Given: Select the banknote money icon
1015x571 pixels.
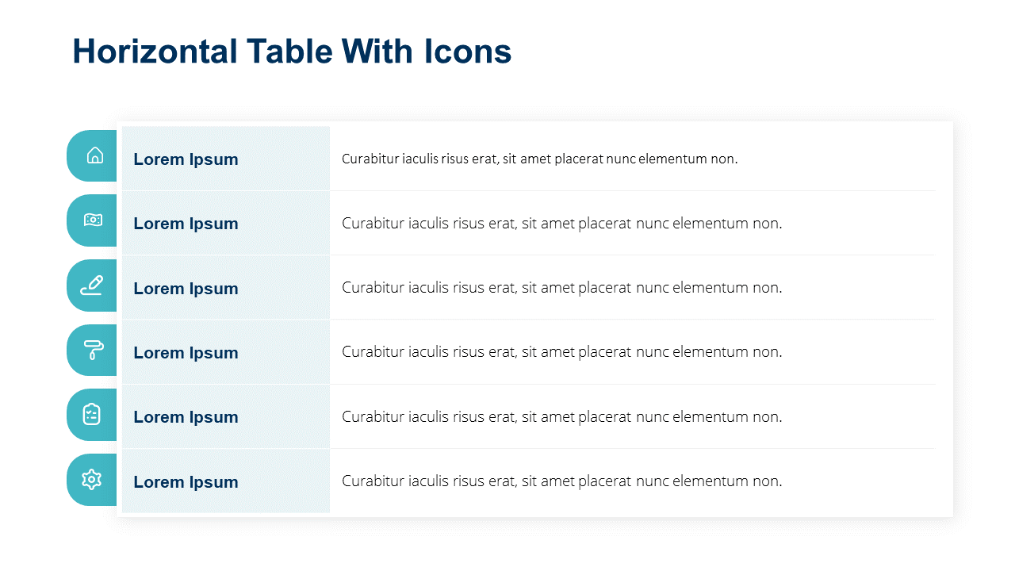Looking at the screenshot, I should click(93, 220).
